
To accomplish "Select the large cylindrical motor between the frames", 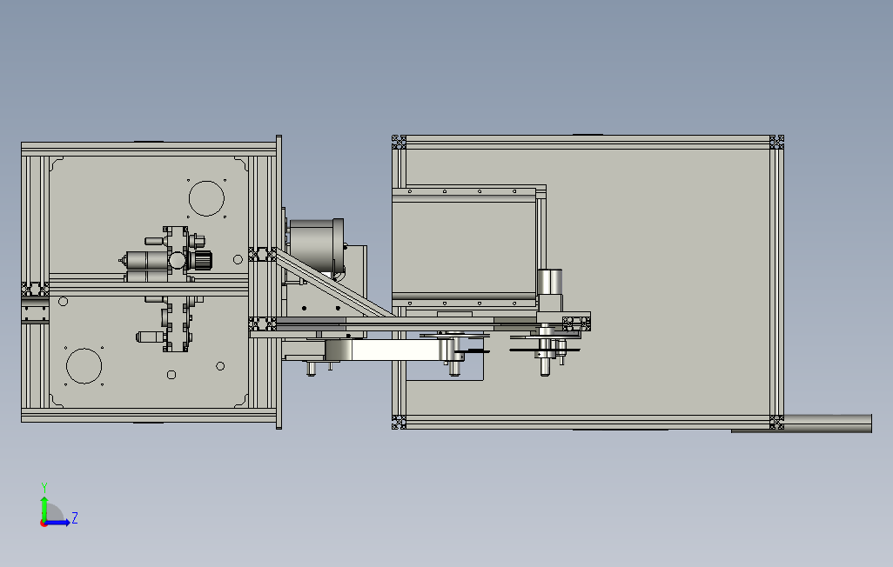I will 316,246.
